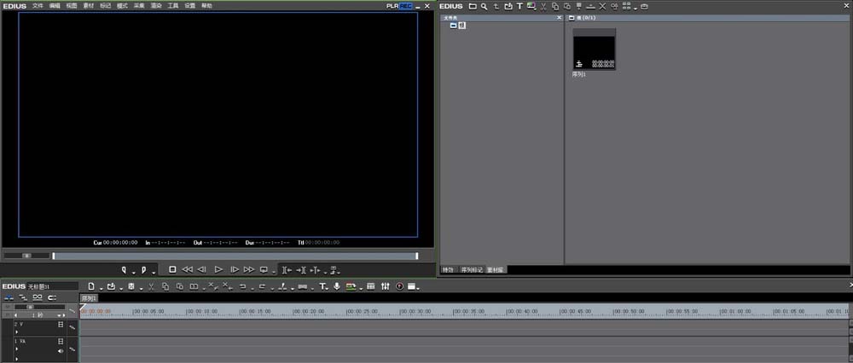This screenshot has width=853, height=363.
Task: Open the 文件 menu
Action: 38,6
